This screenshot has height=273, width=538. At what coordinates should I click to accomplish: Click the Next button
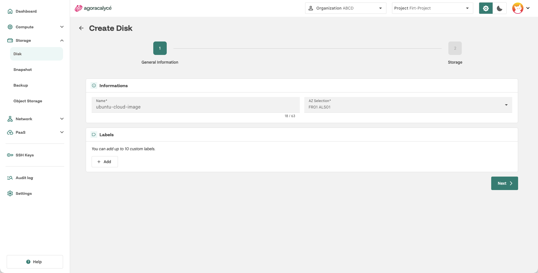pyautogui.click(x=504, y=183)
